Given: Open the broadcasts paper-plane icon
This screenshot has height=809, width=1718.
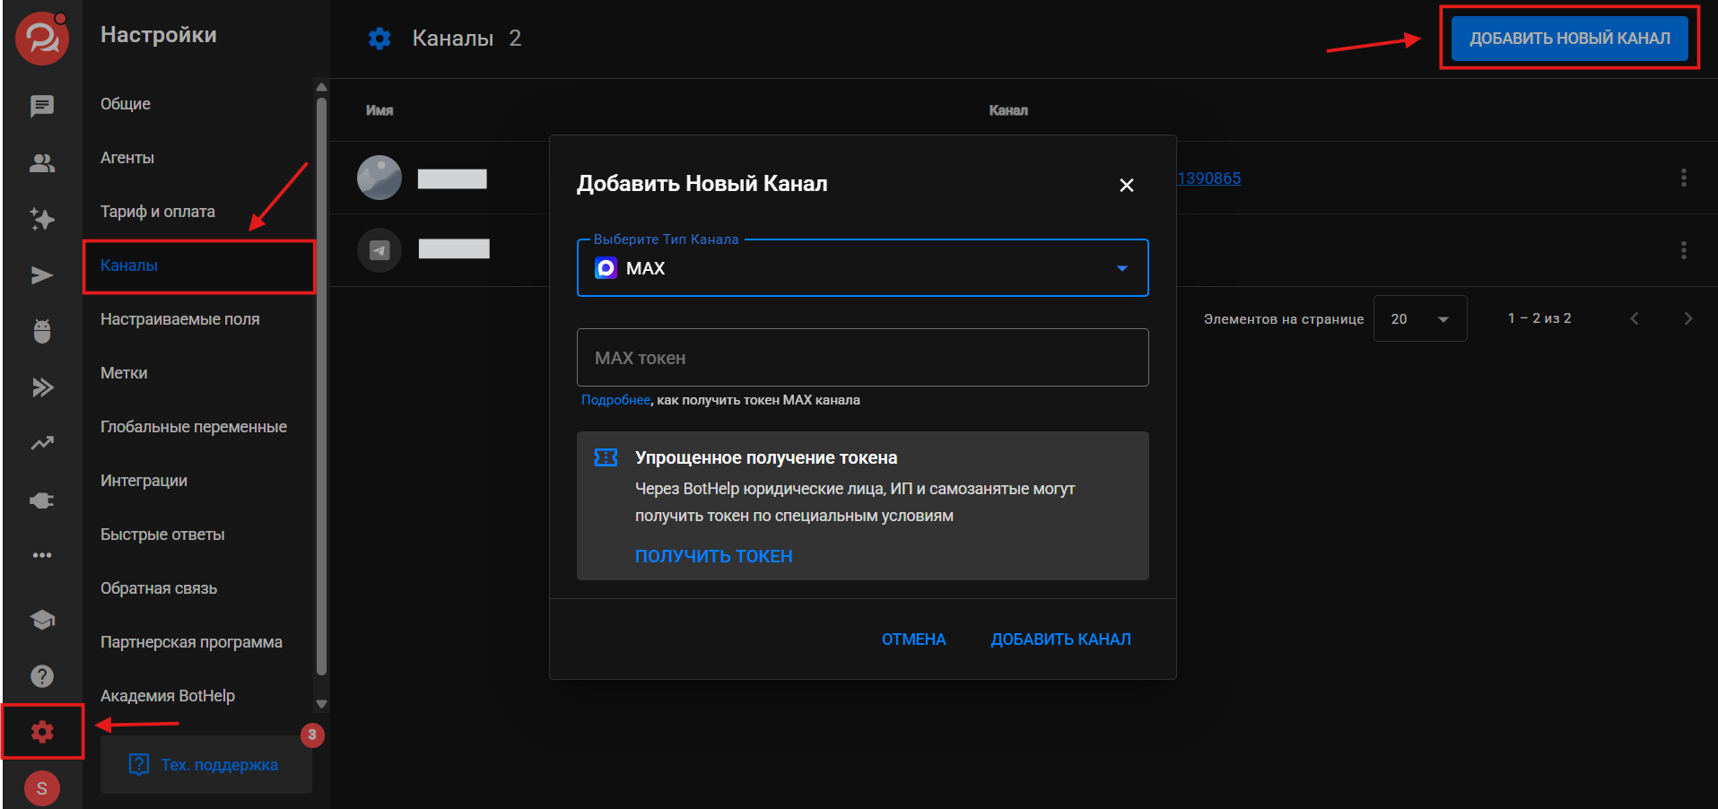Looking at the screenshot, I should coord(42,275).
